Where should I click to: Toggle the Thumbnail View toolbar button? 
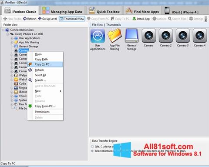click(72, 19)
